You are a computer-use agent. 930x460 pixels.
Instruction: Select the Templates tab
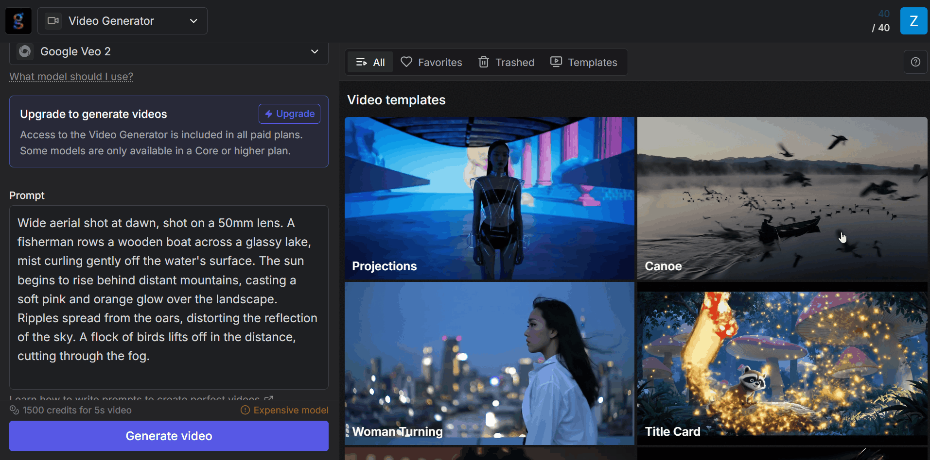point(583,63)
